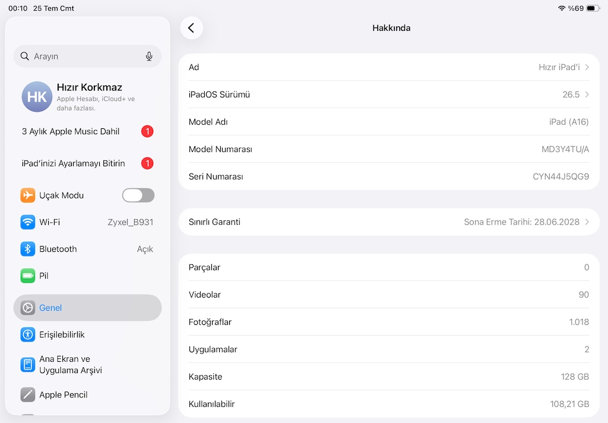The width and height of the screenshot is (608, 423).
Task: Tap the Bluetooth icon
Action: [x=27, y=249]
